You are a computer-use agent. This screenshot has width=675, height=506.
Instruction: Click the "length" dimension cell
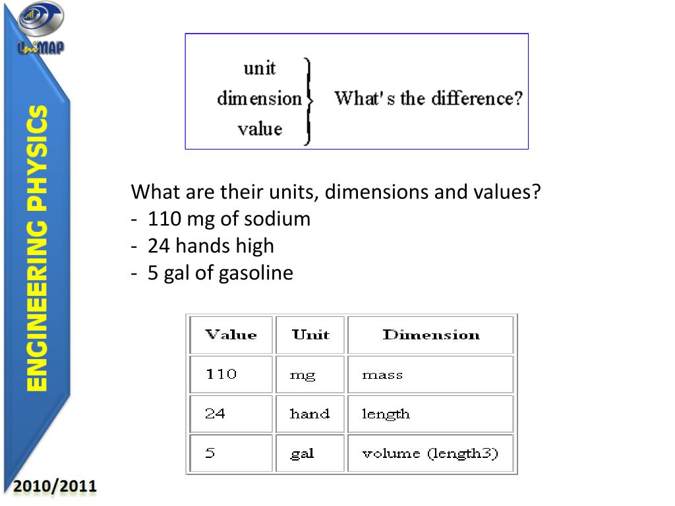click(430, 414)
